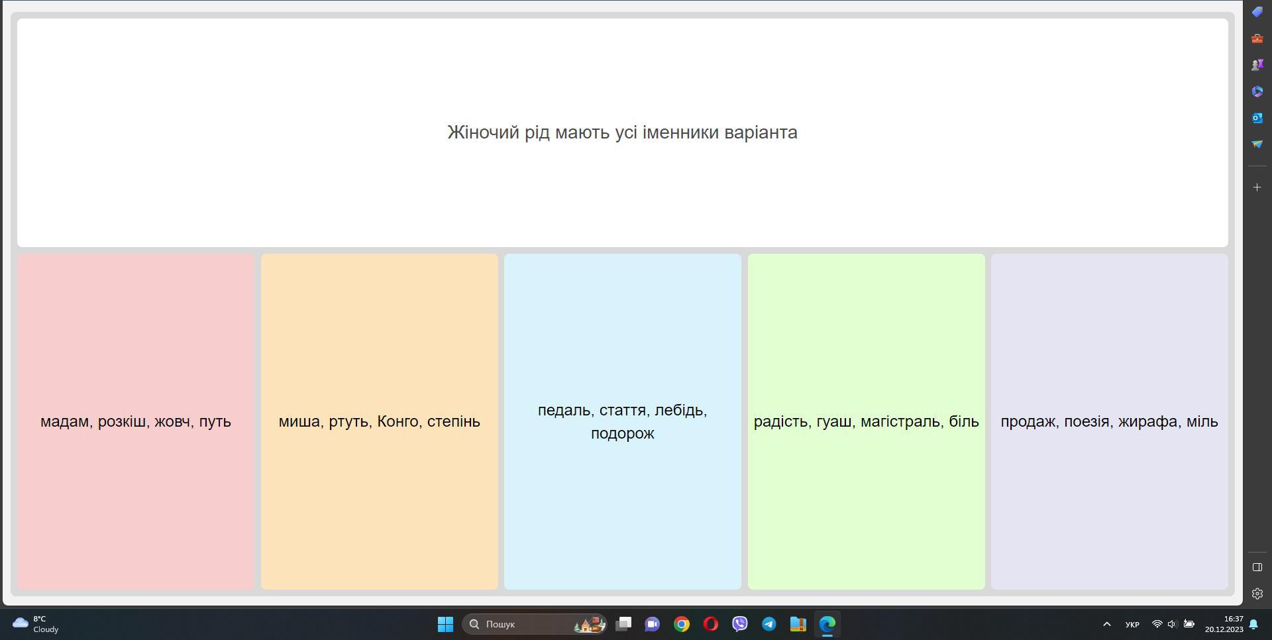
Task: Choose answer 'мадам, розкіш, жовч, путь'
Action: 136,421
